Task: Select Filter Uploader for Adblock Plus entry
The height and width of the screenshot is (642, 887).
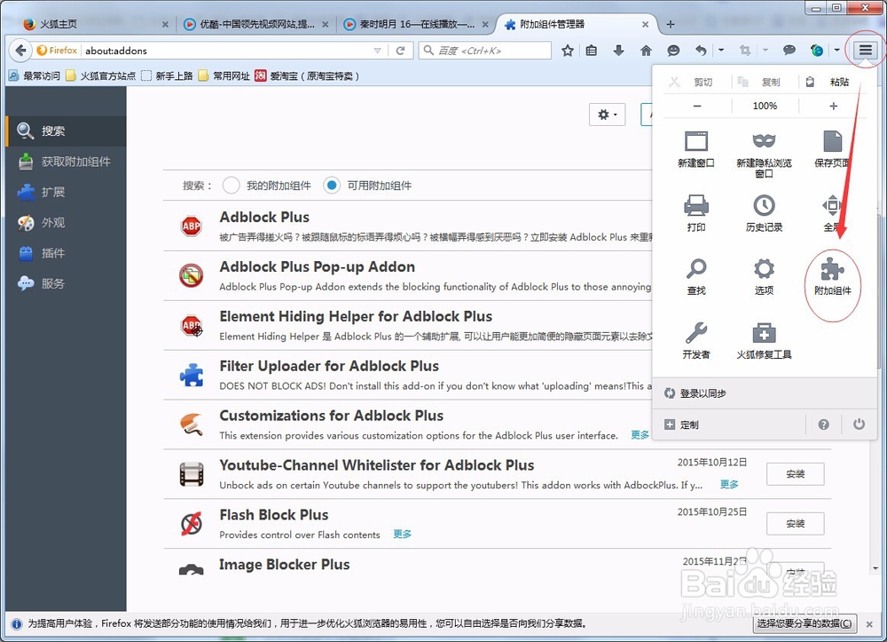Action: (x=407, y=376)
